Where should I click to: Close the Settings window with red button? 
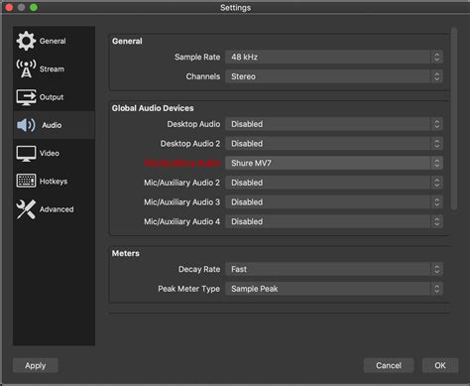[9, 7]
